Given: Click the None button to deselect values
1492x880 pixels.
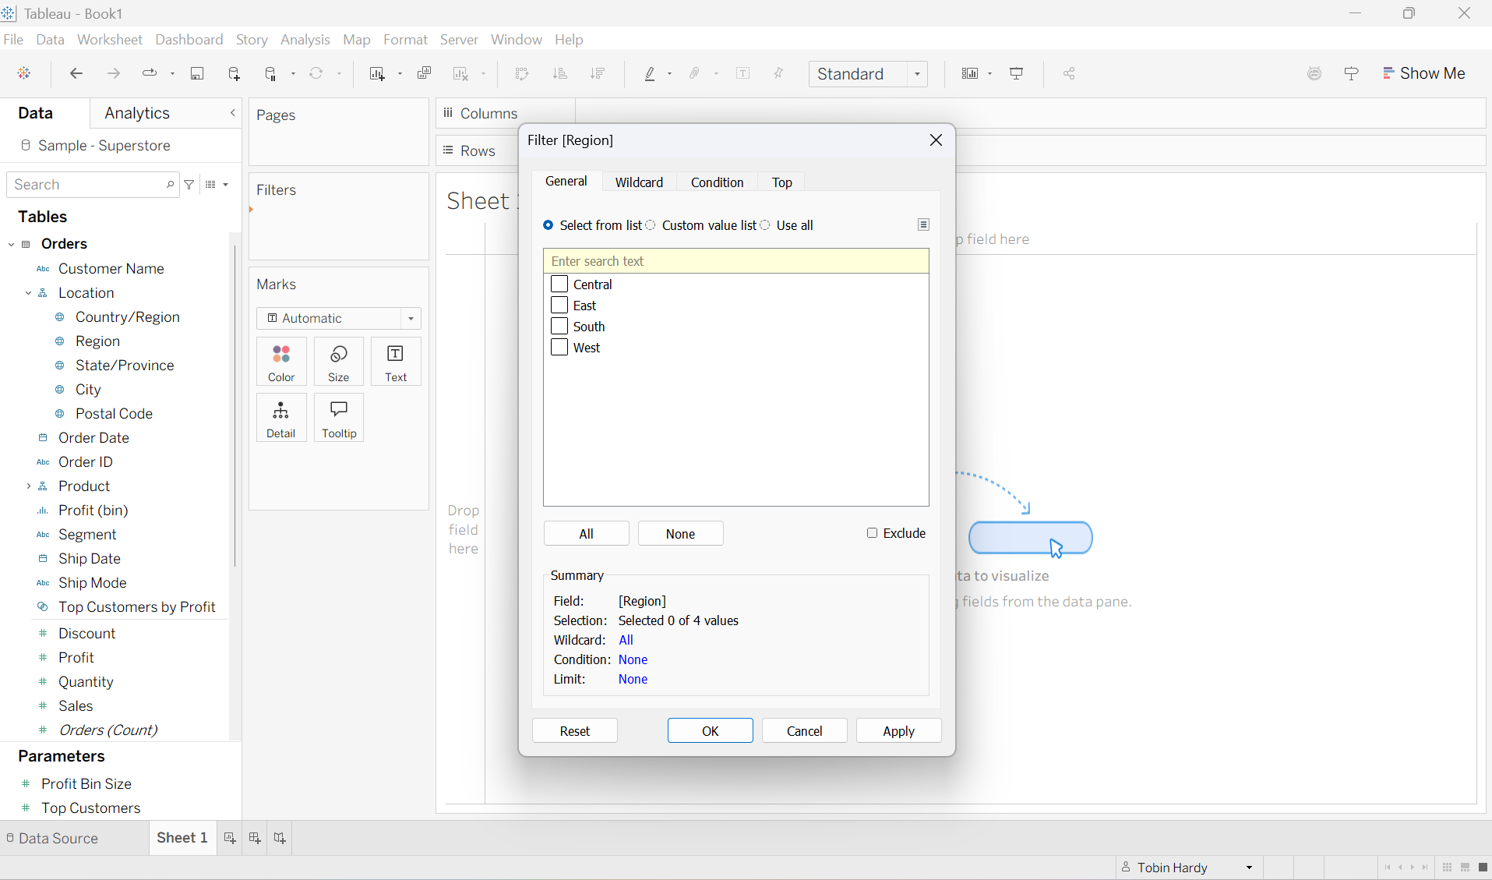Looking at the screenshot, I should [680, 533].
